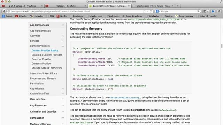Click the Google search field
Viewport: 223px width, 125px height.
pyautogui.click(x=178, y=11)
